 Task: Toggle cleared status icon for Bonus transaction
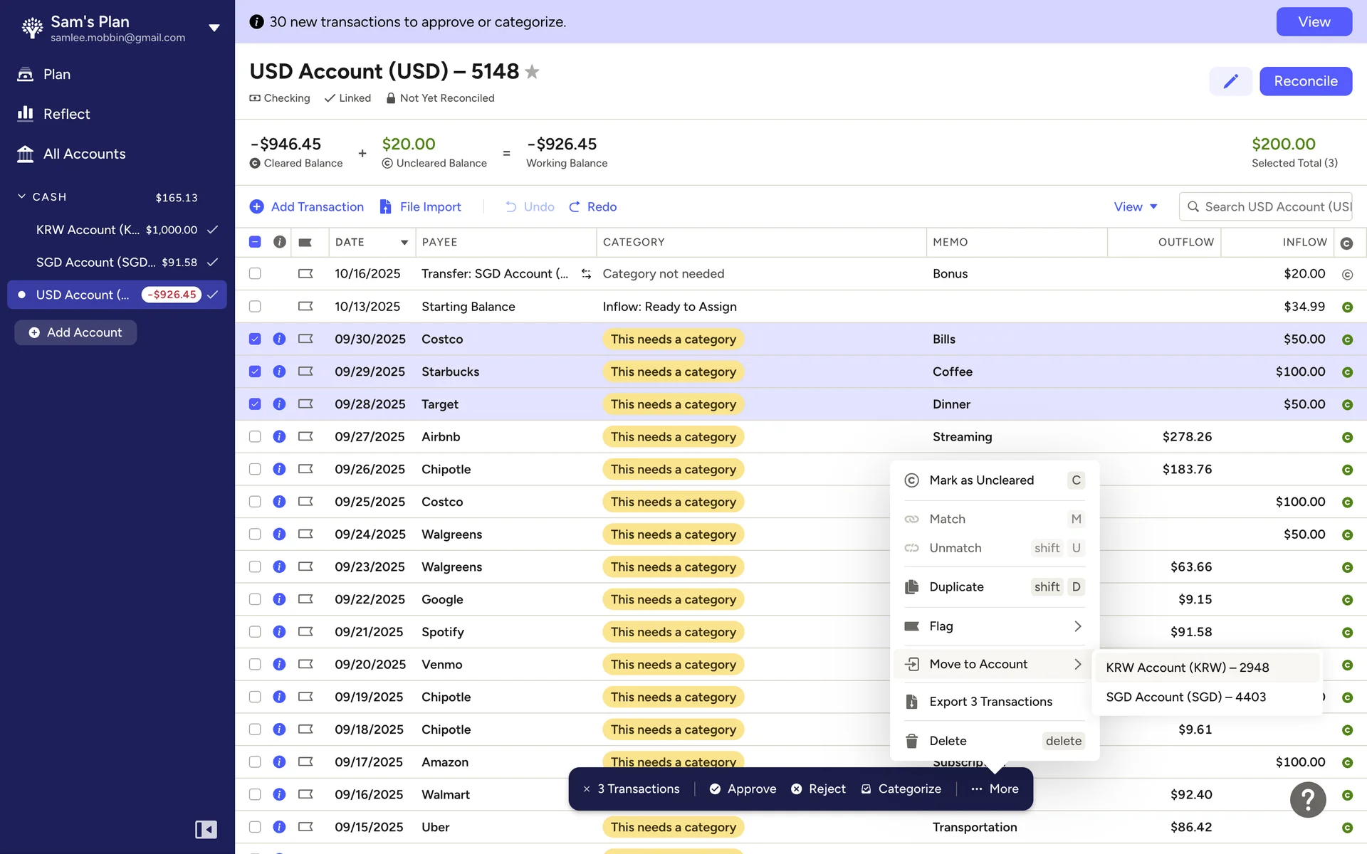(x=1346, y=274)
